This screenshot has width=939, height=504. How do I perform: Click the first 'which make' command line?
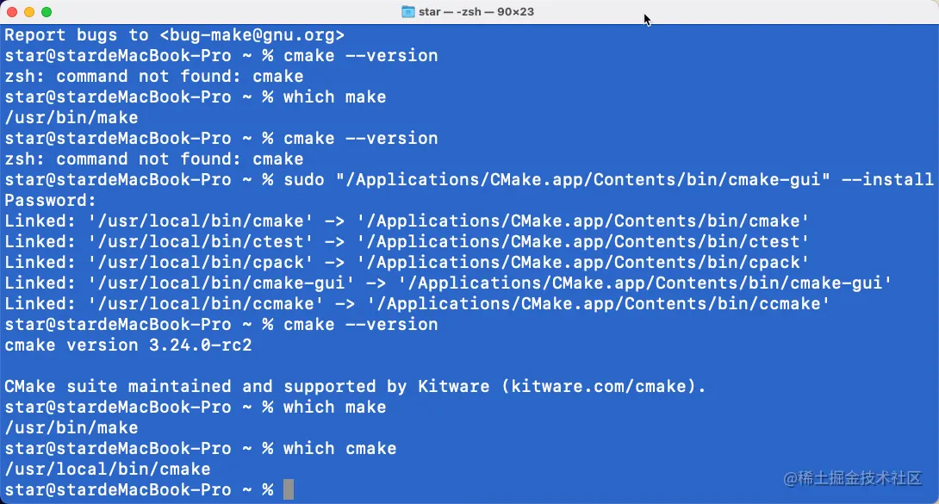[196, 97]
